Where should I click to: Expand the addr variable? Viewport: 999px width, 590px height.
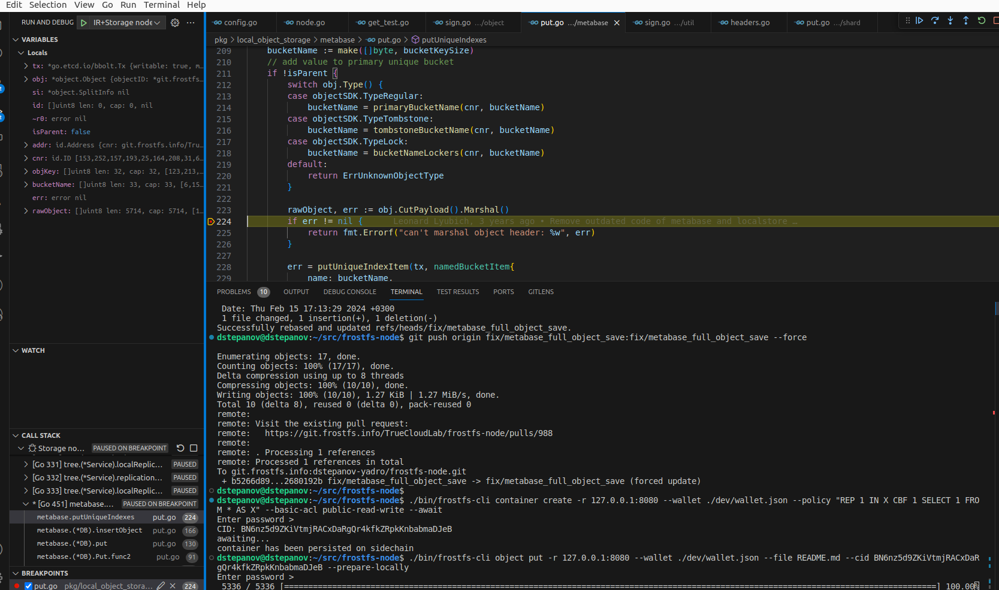[x=26, y=145]
